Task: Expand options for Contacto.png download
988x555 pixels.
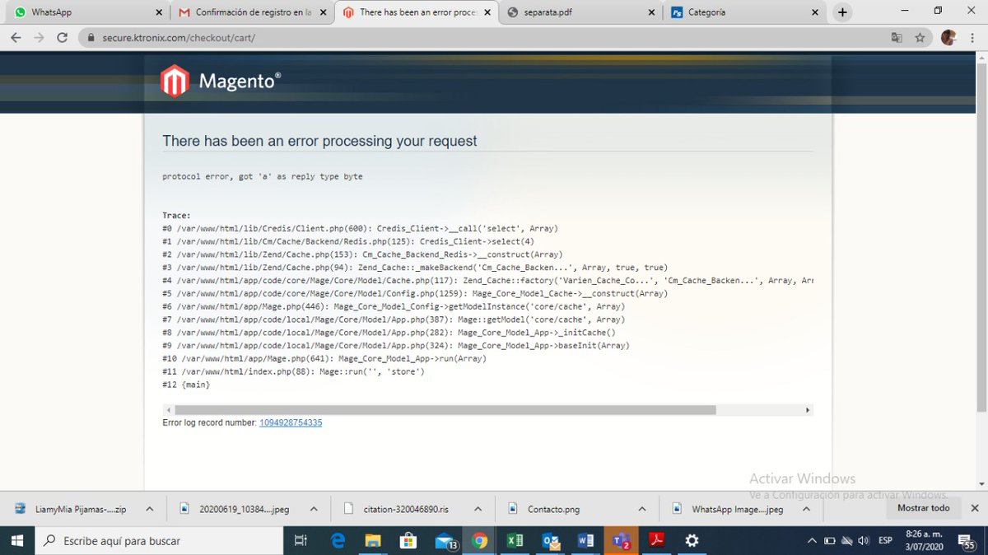Action: [643, 509]
